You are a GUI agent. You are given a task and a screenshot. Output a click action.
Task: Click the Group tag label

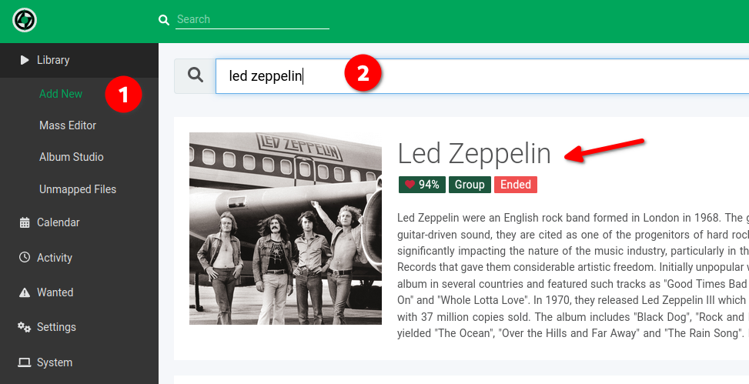pos(470,185)
